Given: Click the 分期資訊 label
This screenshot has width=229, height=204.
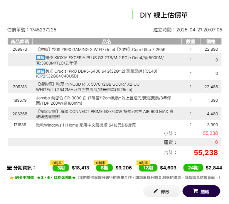Looking at the screenshot, I should (x=24, y=168).
